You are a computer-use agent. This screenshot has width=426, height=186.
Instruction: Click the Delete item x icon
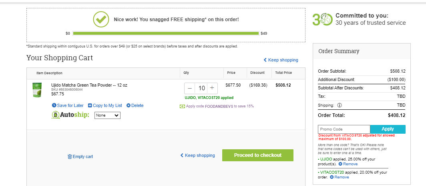point(129,106)
